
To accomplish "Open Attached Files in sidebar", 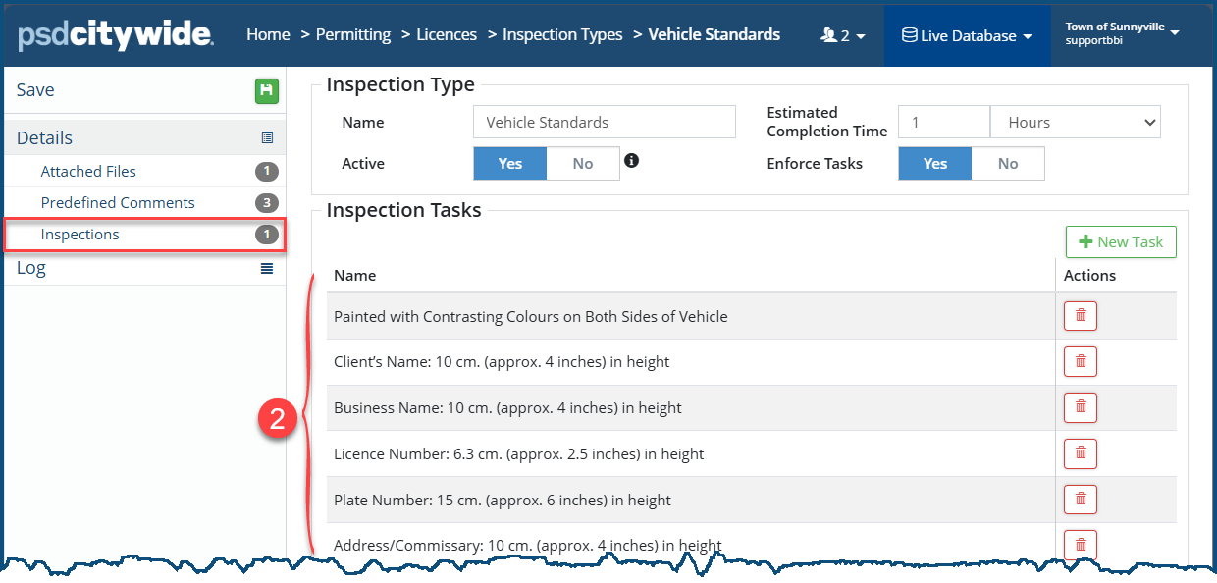I will [88, 172].
